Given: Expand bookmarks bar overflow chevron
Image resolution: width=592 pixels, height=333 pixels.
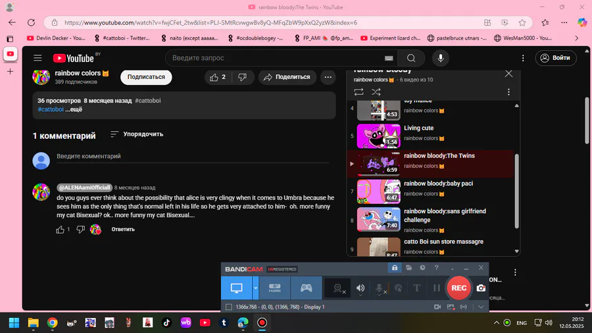Looking at the screenshot, I should (x=576, y=38).
